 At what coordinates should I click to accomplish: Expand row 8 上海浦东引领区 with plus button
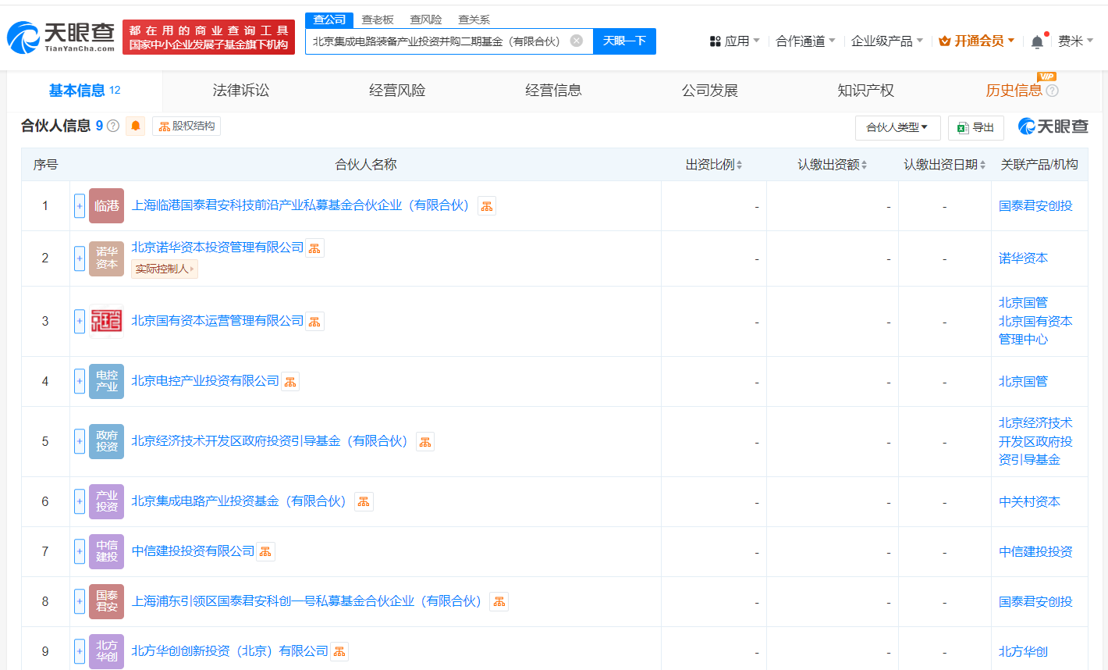80,601
